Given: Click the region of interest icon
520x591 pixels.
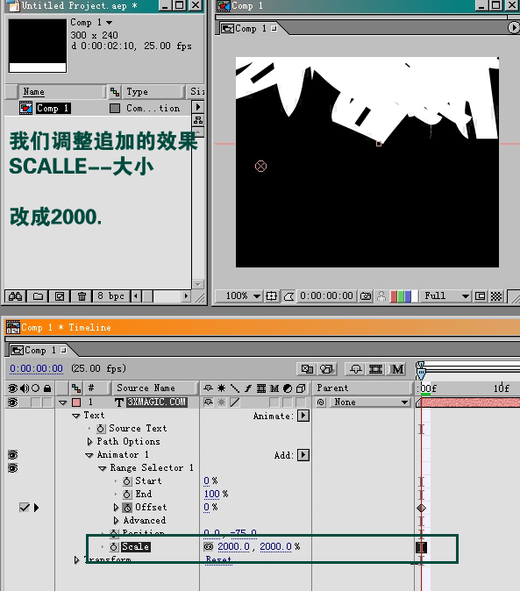Looking at the screenshot, I should pyautogui.click(x=480, y=295).
